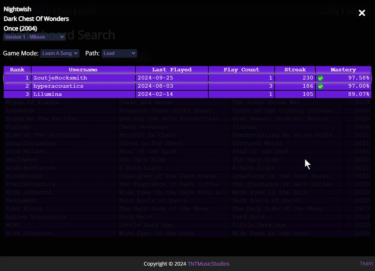Click the 186 streak value

[307, 86]
